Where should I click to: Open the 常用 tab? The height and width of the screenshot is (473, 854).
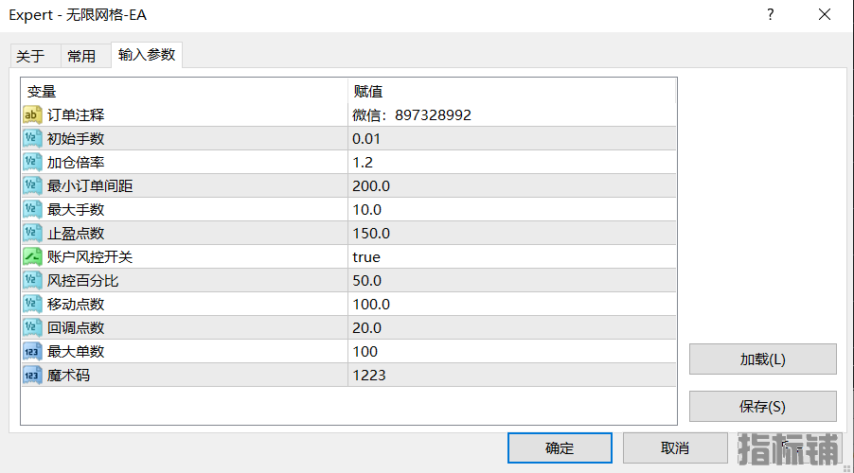[81, 56]
